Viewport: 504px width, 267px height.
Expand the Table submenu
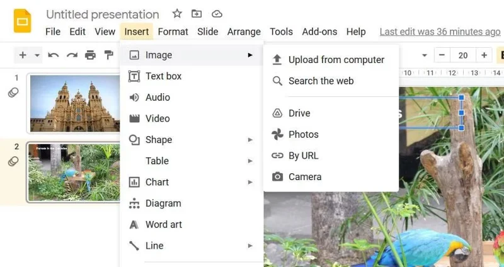pyautogui.click(x=192, y=161)
